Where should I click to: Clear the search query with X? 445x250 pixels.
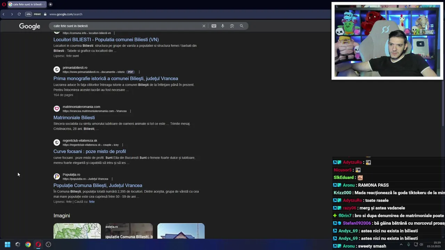204,26
